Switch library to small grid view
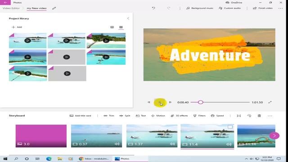 (121, 27)
